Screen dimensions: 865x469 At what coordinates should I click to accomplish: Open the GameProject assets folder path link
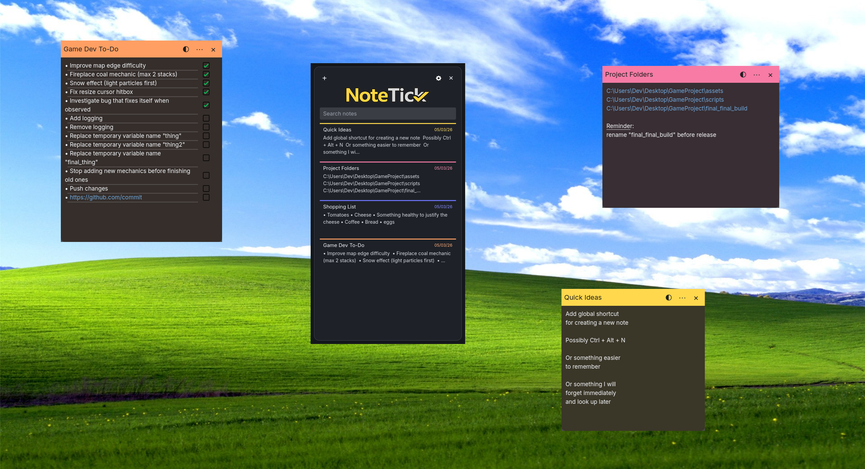(665, 91)
